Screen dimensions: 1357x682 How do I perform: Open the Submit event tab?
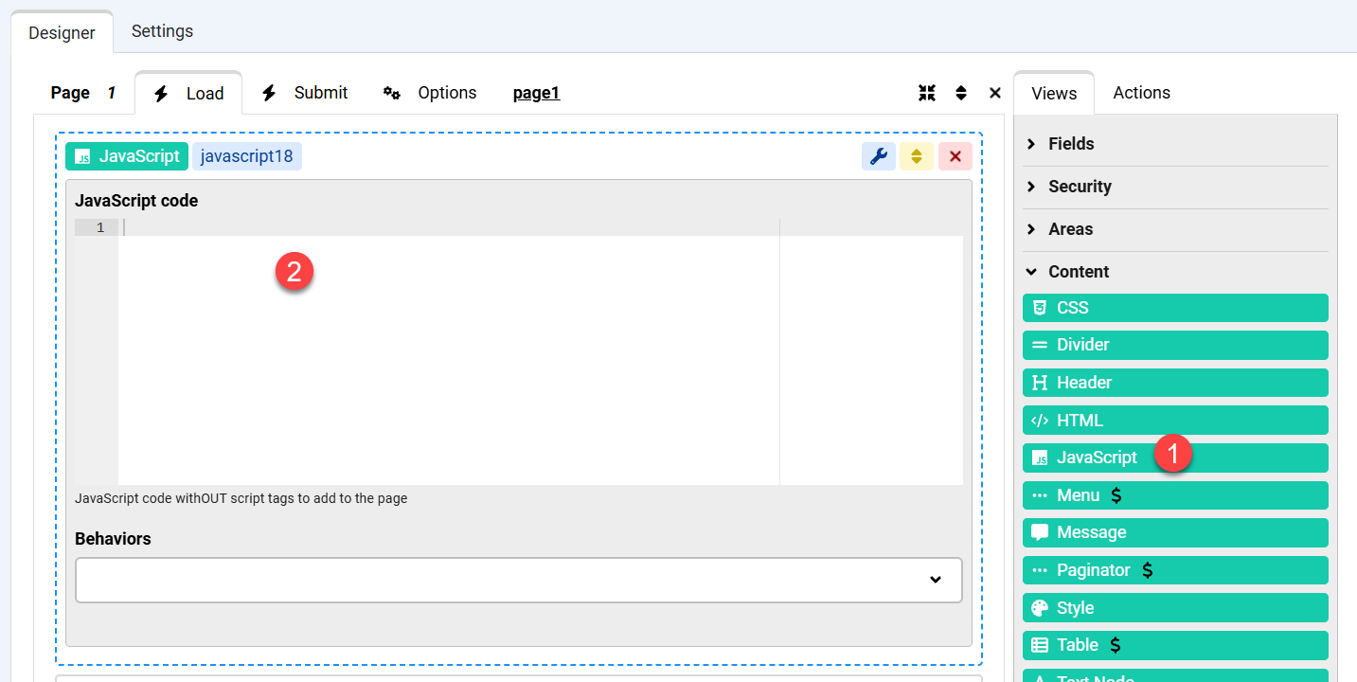[305, 93]
